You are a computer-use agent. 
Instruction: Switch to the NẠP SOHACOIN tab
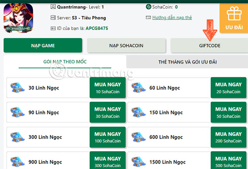coord(126,45)
